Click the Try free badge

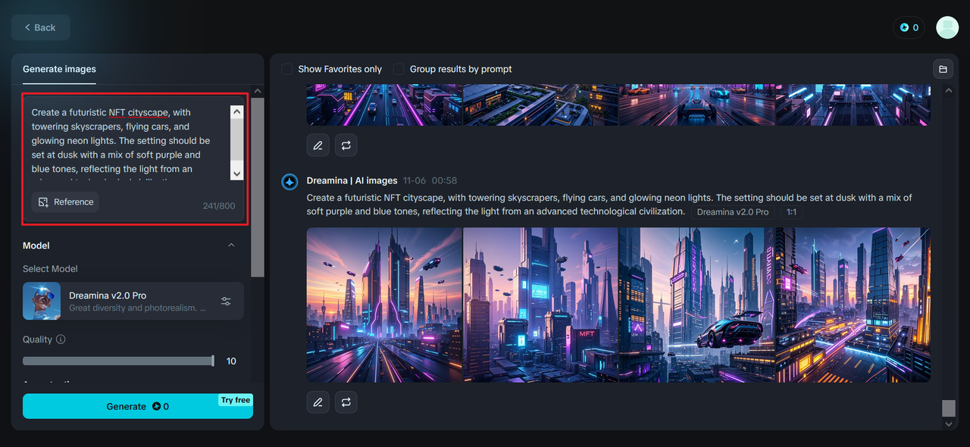236,400
